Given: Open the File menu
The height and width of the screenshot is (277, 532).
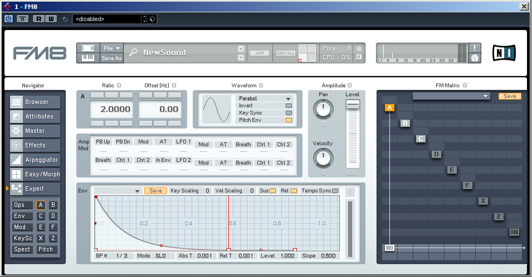Looking at the screenshot, I should pos(111,48).
